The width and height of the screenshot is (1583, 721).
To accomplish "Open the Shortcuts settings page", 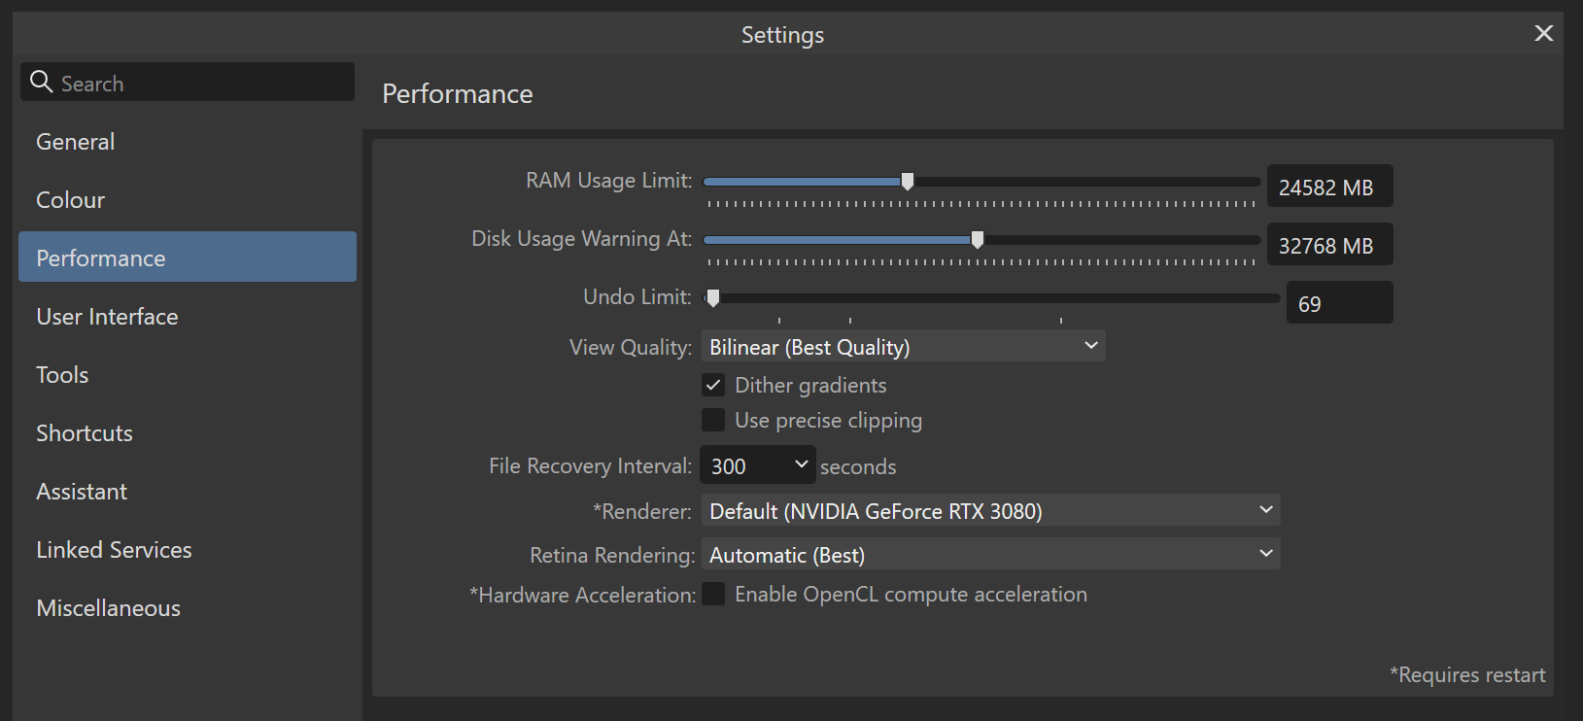I will [85, 433].
